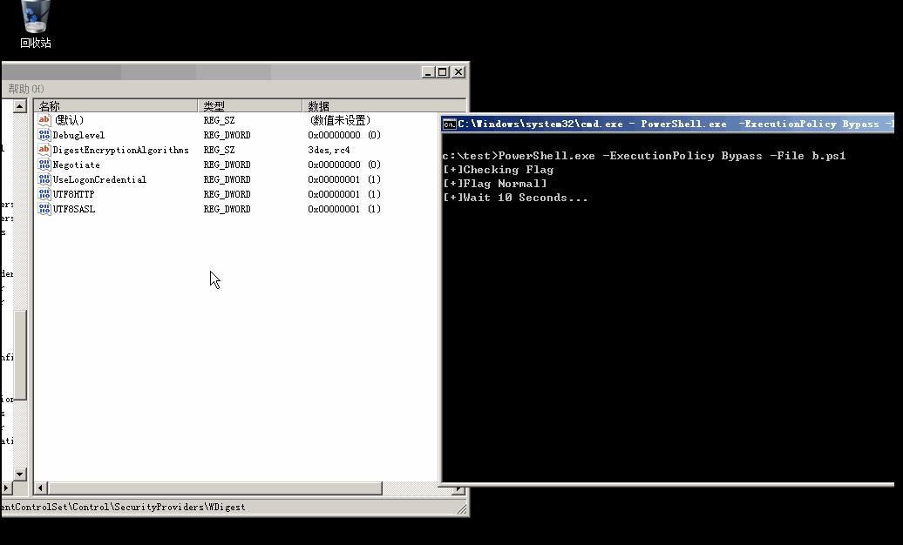
Task: Click the value list horizontal scroll left arrow
Action: point(40,488)
